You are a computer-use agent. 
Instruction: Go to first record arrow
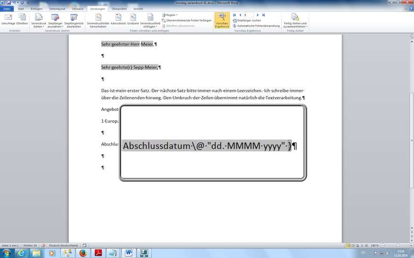coord(234,15)
